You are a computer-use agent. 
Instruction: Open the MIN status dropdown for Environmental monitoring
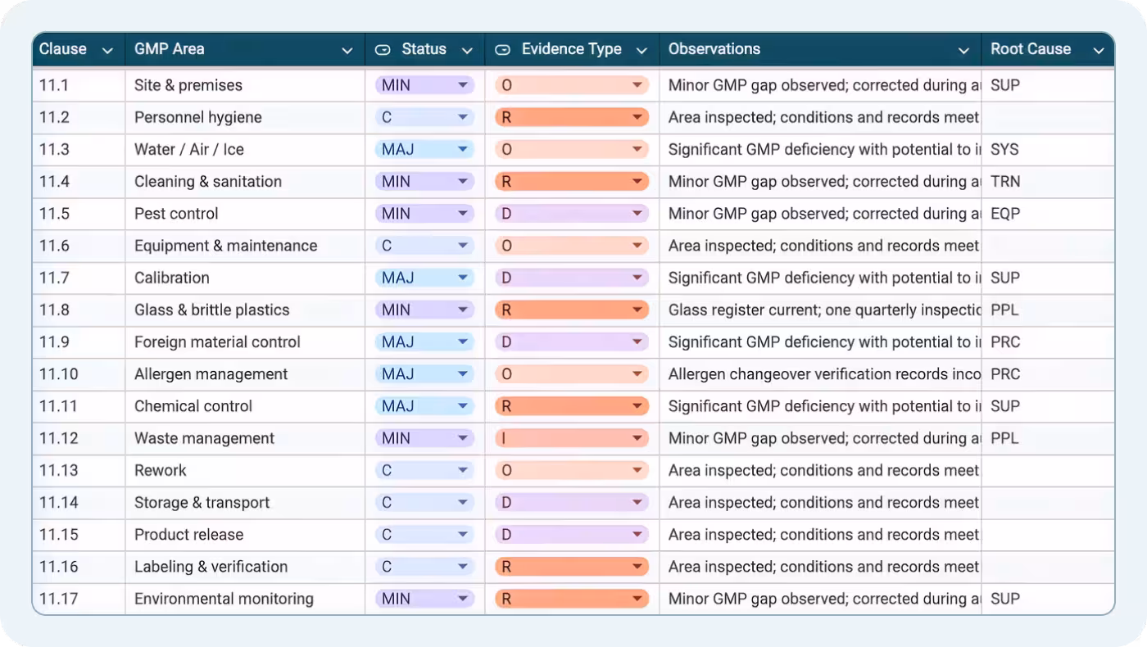pos(463,598)
